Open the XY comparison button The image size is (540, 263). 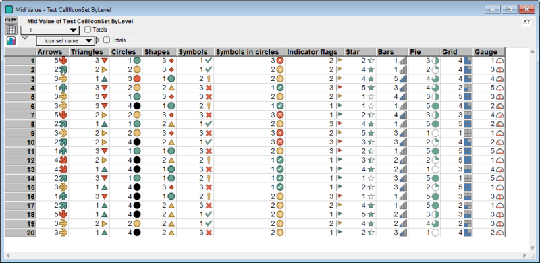pos(526,22)
